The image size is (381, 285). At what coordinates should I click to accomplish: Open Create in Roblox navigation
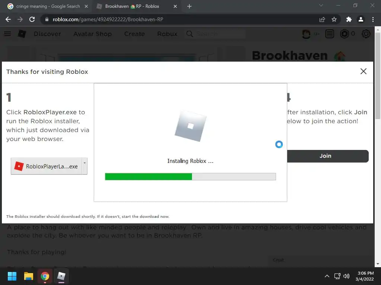134,34
